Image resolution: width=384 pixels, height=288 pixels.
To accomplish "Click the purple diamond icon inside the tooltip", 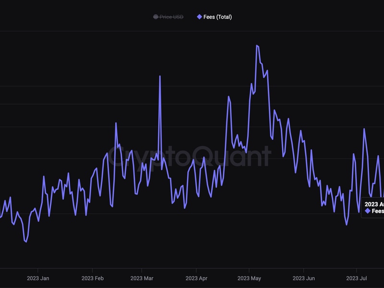I will coord(368,211).
